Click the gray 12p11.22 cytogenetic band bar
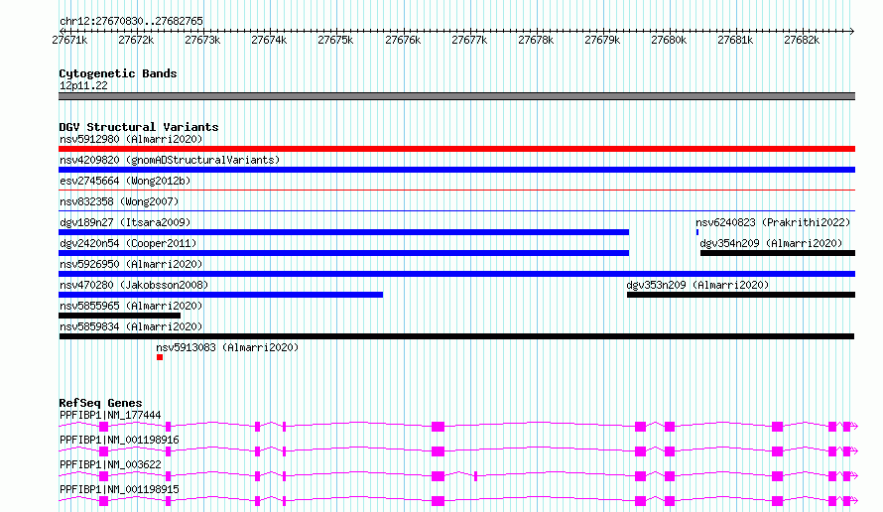 (x=456, y=96)
